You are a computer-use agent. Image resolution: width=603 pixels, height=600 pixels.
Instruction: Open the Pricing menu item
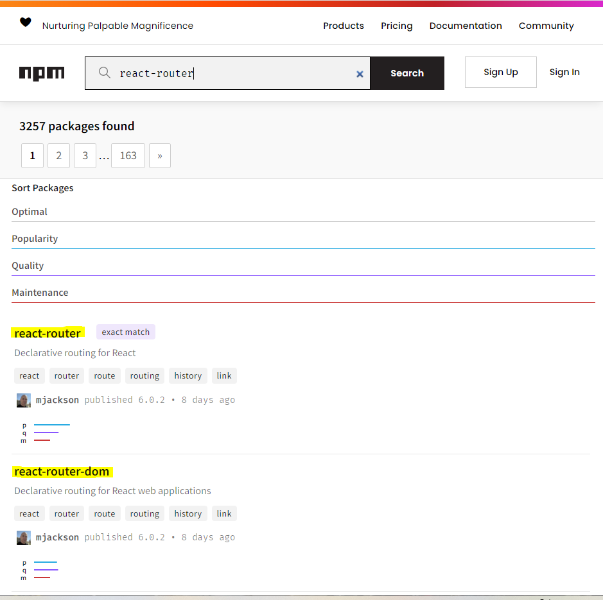click(396, 26)
